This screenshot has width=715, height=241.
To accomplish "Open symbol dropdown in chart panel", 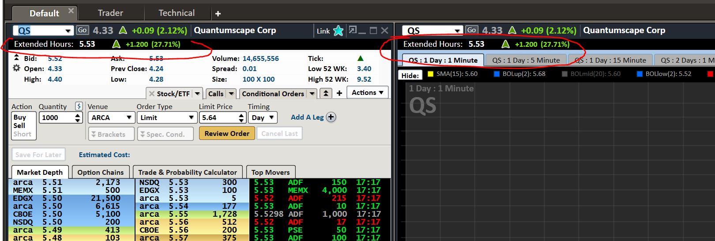I will [457, 30].
